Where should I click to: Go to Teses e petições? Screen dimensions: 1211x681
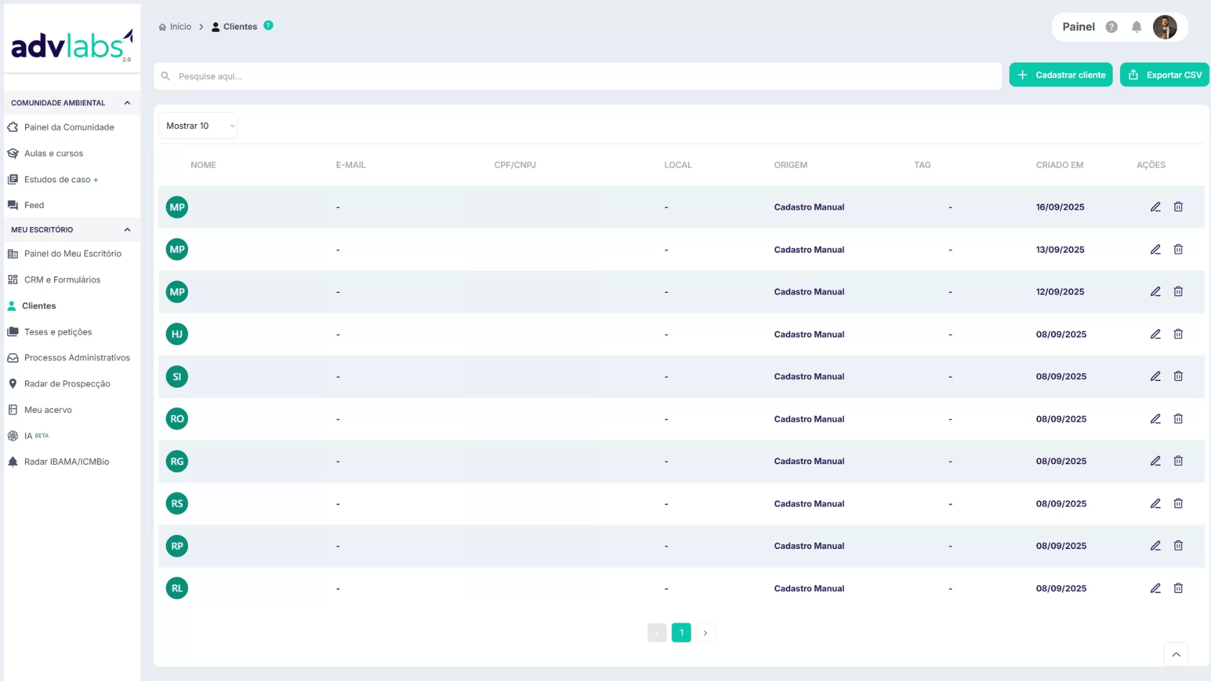point(58,332)
